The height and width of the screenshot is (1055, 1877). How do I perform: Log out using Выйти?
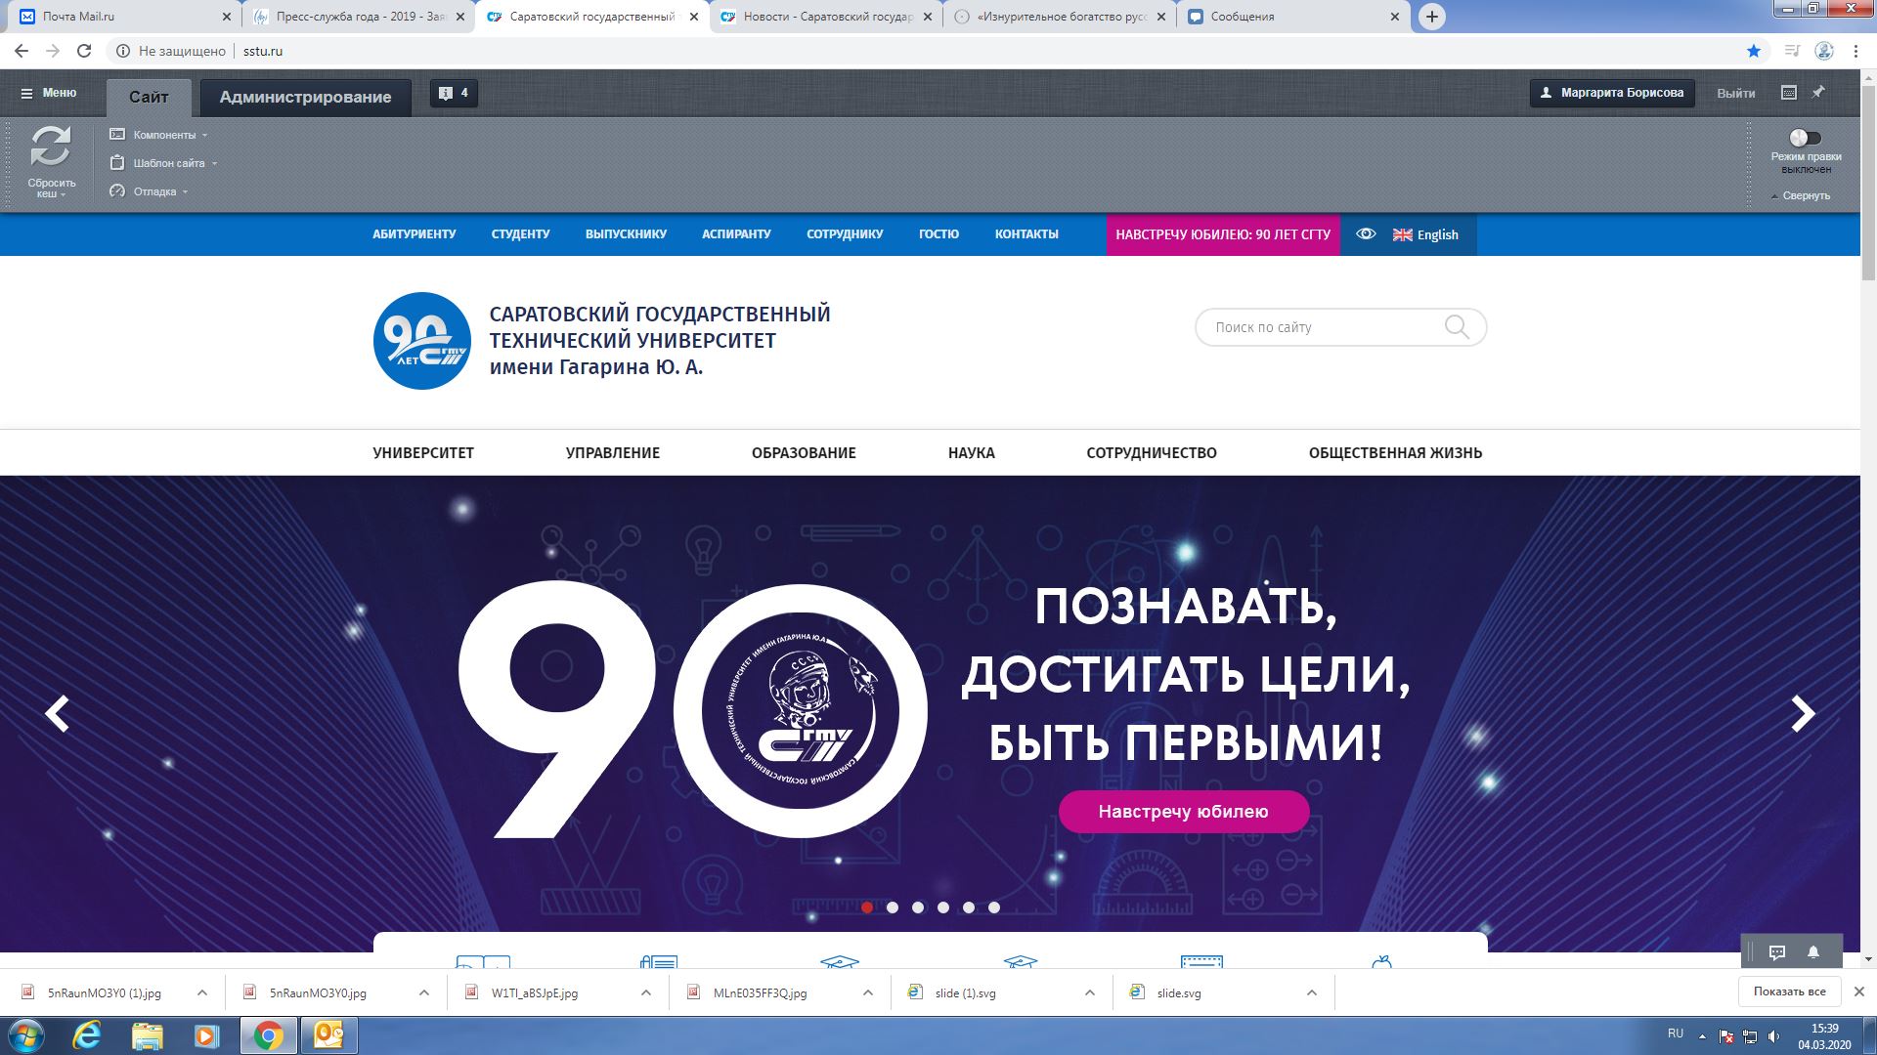click(1735, 93)
